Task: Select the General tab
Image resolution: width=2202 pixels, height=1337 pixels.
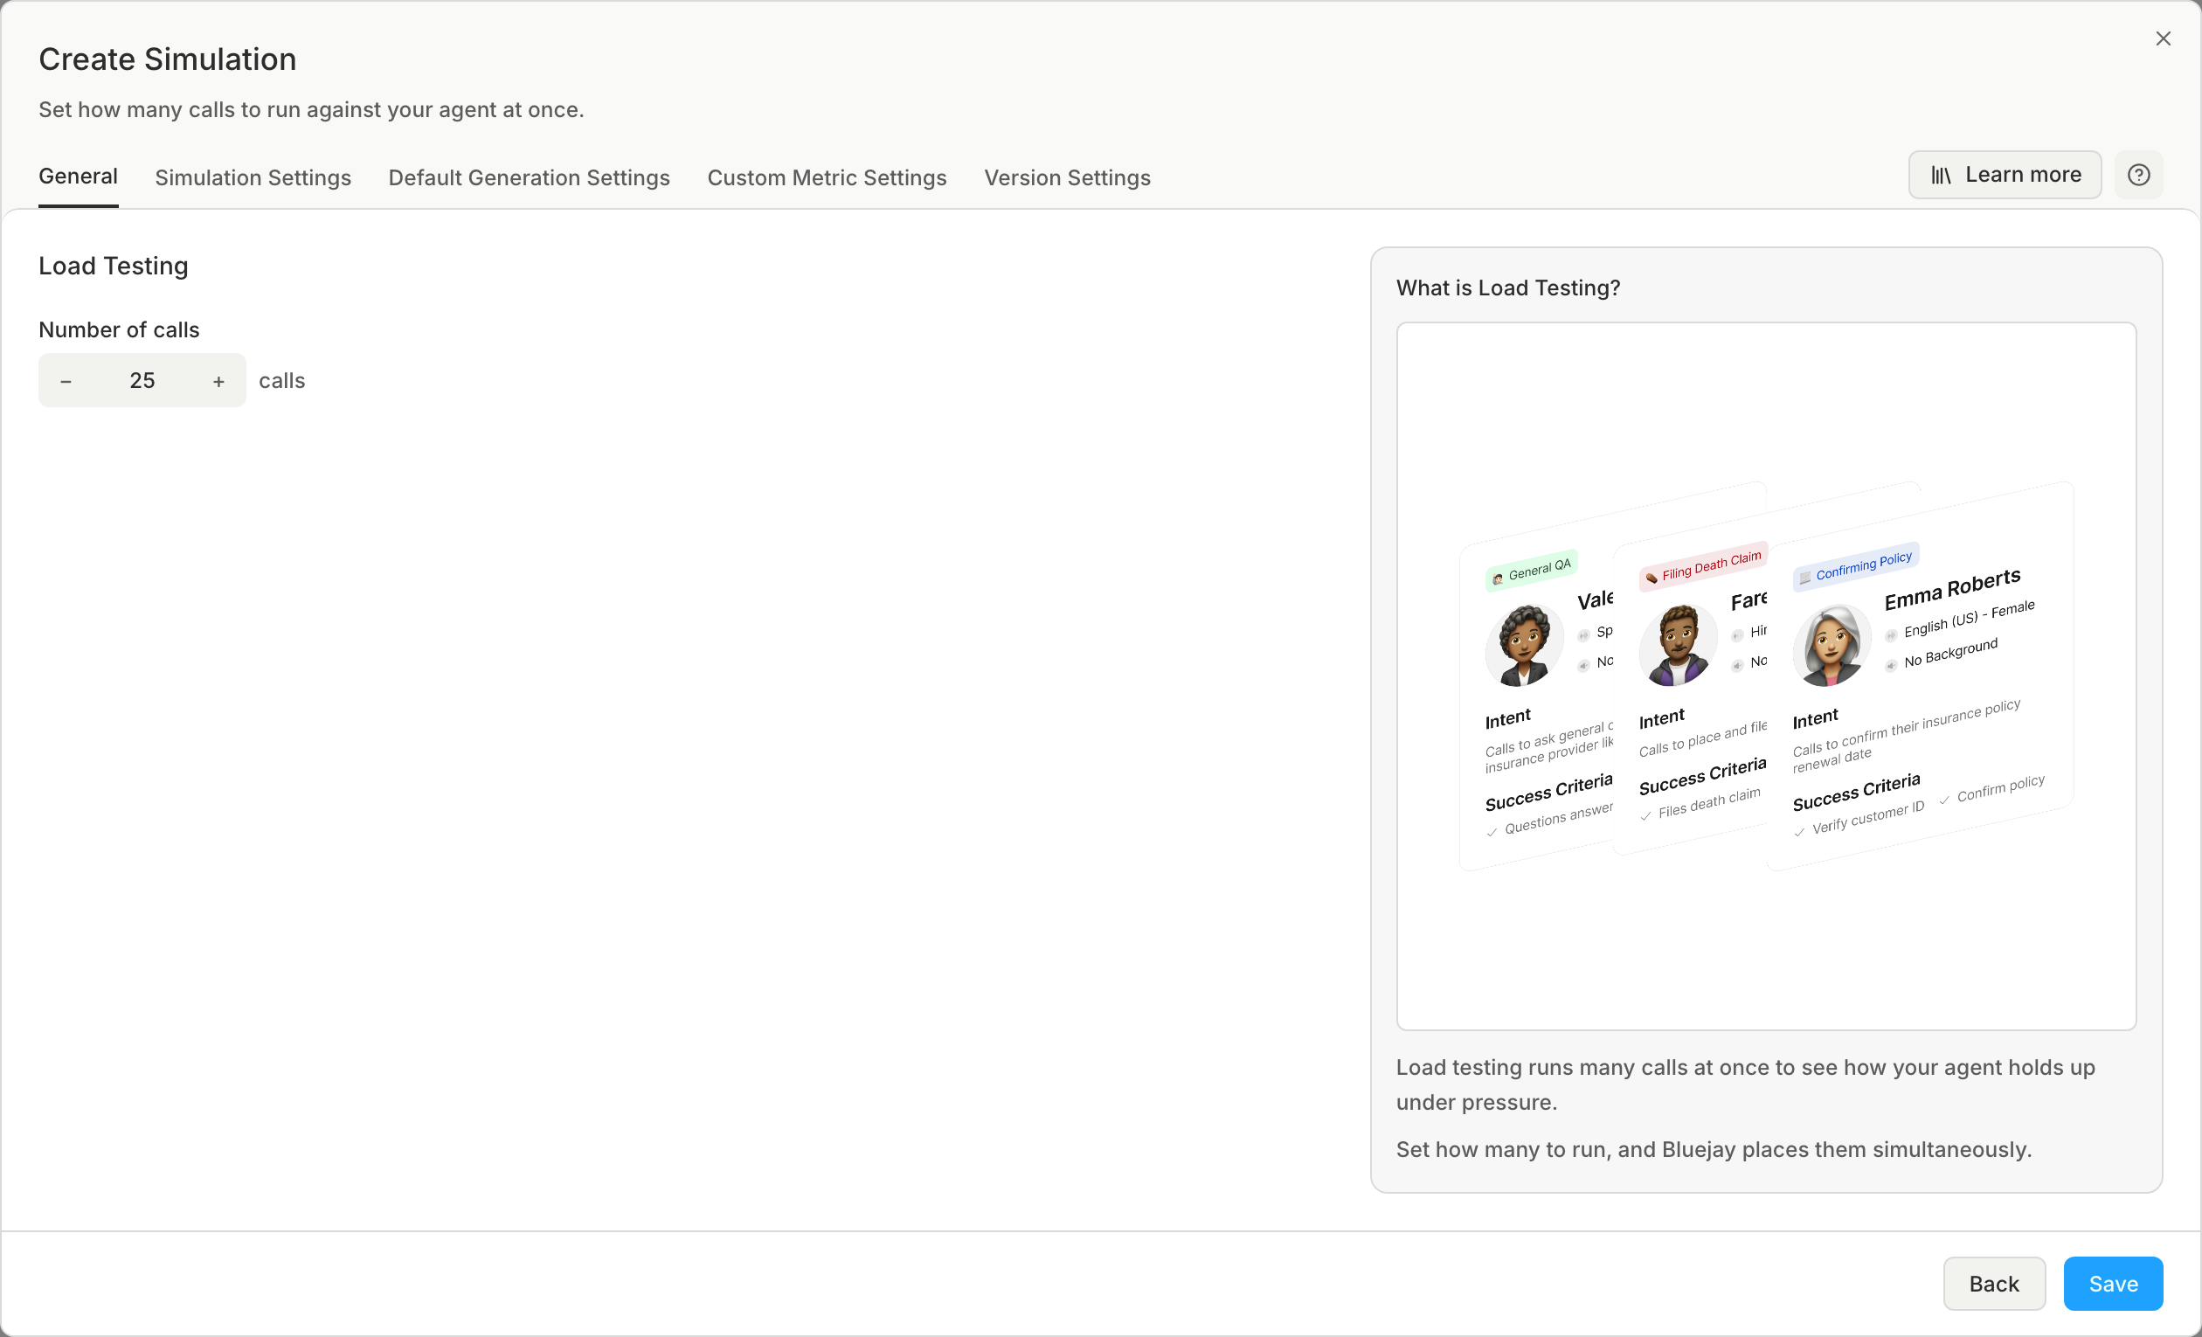Action: point(79,176)
